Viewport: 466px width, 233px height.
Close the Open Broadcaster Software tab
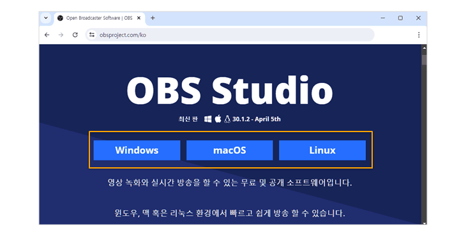[x=139, y=18]
